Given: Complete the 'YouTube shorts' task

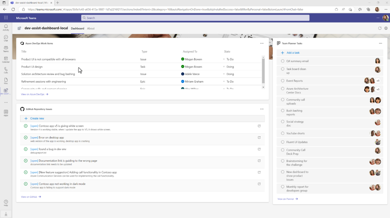Looking at the screenshot, I should (283, 133).
